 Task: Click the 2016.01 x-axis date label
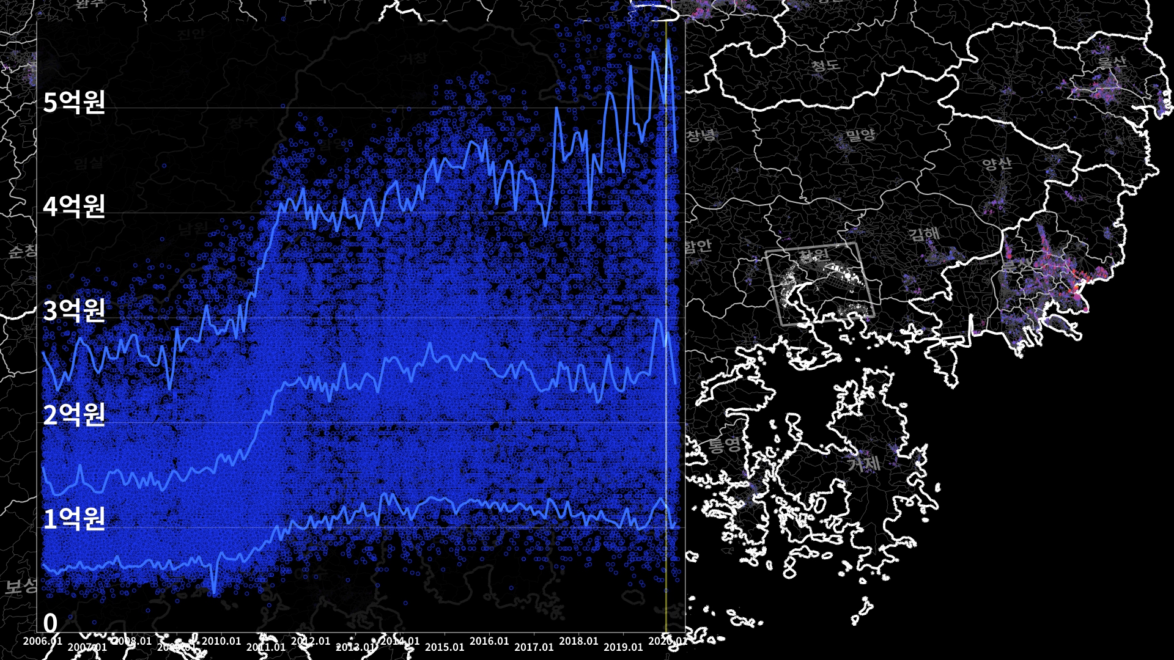click(489, 641)
